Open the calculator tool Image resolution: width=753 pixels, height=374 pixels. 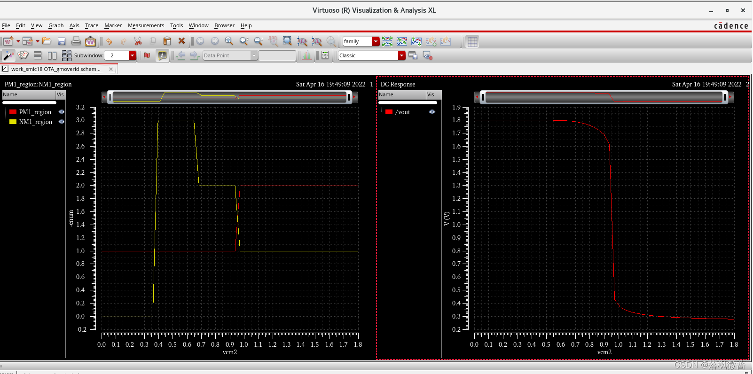325,55
